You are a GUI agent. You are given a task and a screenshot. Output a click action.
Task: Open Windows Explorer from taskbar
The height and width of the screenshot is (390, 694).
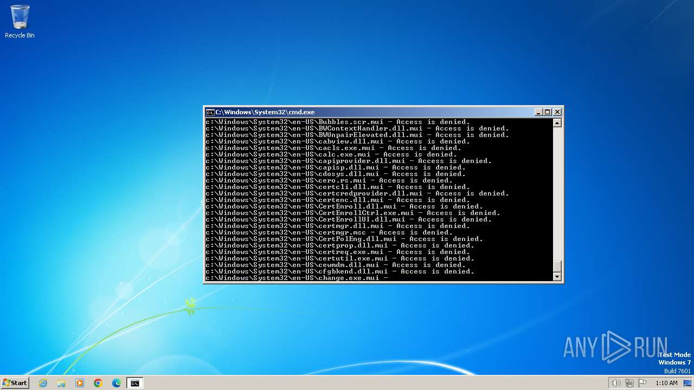(61, 383)
